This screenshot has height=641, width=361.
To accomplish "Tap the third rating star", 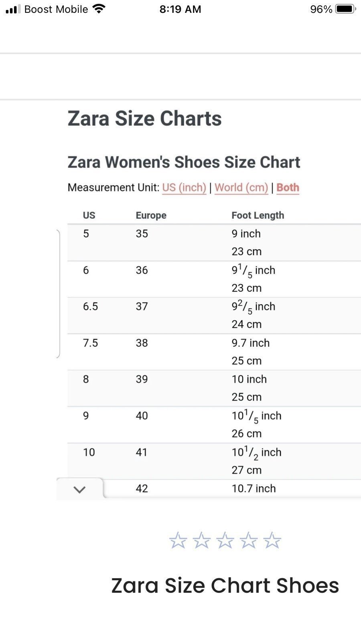I will pyautogui.click(x=225, y=540).
